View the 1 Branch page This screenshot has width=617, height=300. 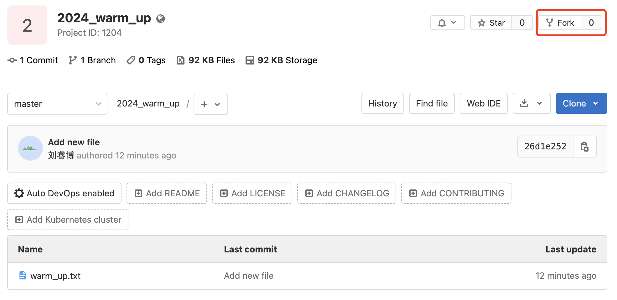point(92,60)
